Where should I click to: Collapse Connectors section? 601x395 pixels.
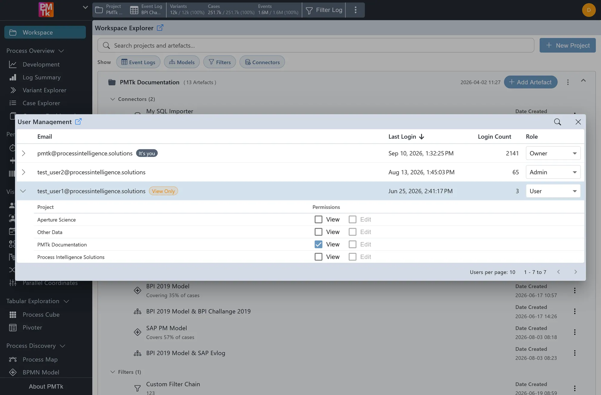coord(113,99)
